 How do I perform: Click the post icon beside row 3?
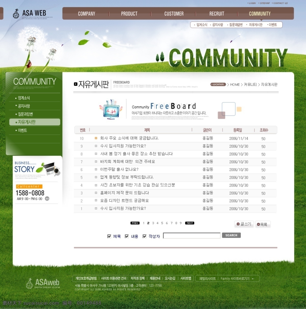click(96, 193)
